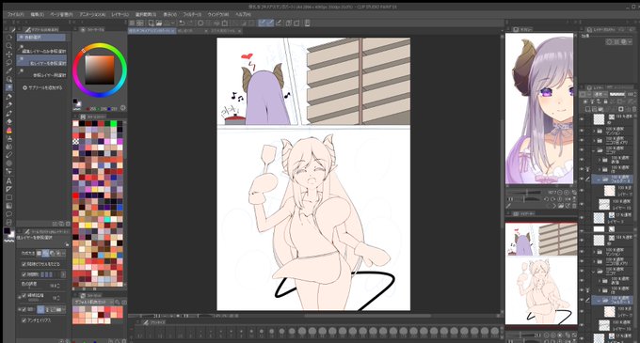640x343 pixels.
Task: Click the New layer folder icon in the layer palette
Action: coord(600,109)
